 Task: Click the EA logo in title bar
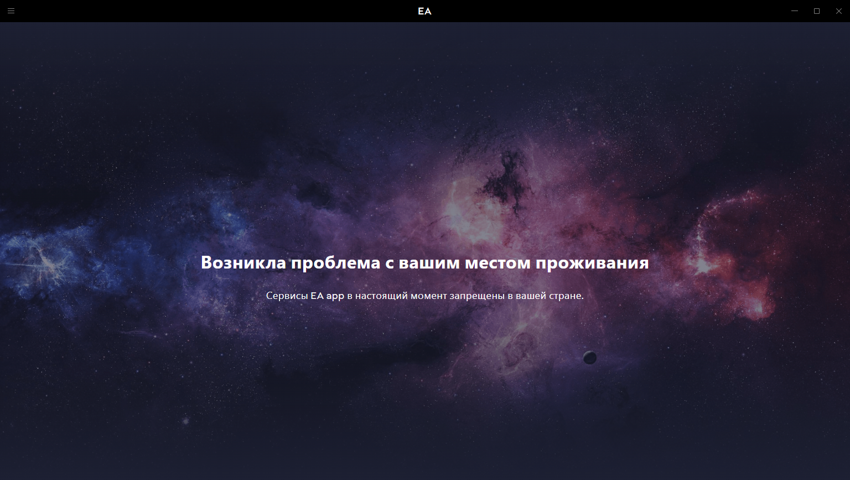424,11
